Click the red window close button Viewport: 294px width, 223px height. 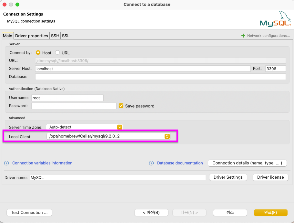click(x=5, y=5)
